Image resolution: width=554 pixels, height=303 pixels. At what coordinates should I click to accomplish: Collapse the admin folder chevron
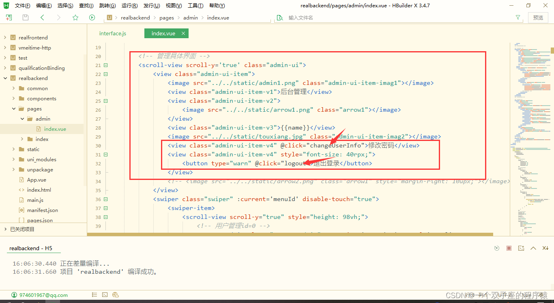click(x=22, y=119)
